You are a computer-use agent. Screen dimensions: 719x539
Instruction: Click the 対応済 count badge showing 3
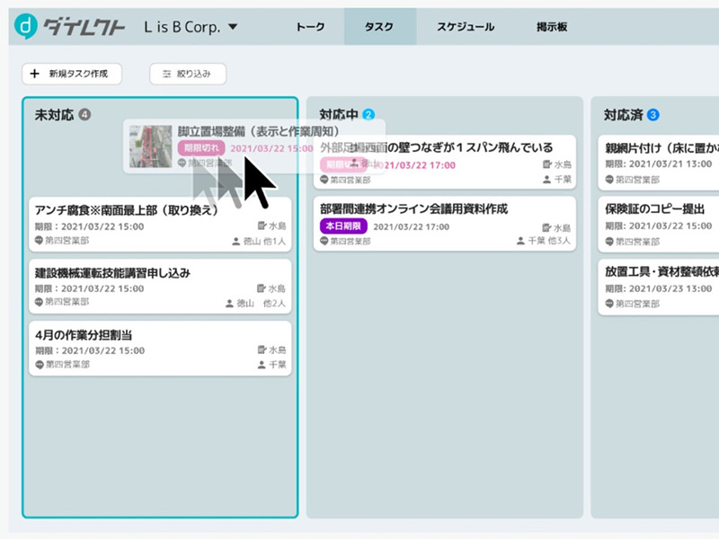(652, 115)
